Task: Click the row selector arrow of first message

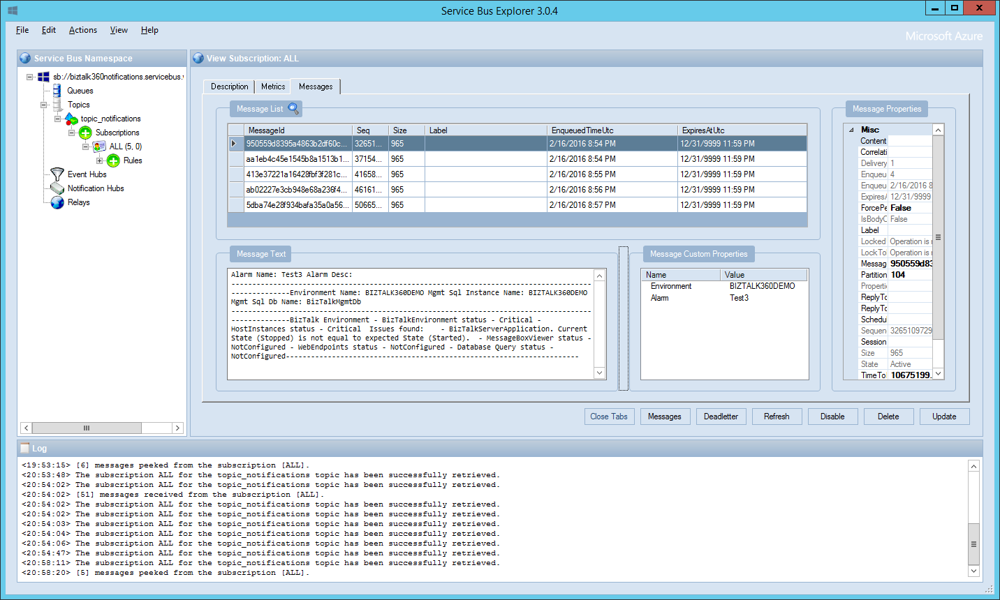Action: (x=235, y=144)
